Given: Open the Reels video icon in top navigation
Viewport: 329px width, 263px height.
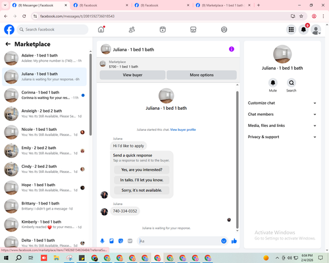Looking at the screenshot, I should pos(163,30).
